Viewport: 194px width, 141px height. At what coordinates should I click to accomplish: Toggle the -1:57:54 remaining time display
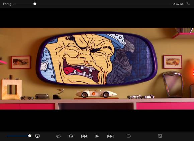178,4
